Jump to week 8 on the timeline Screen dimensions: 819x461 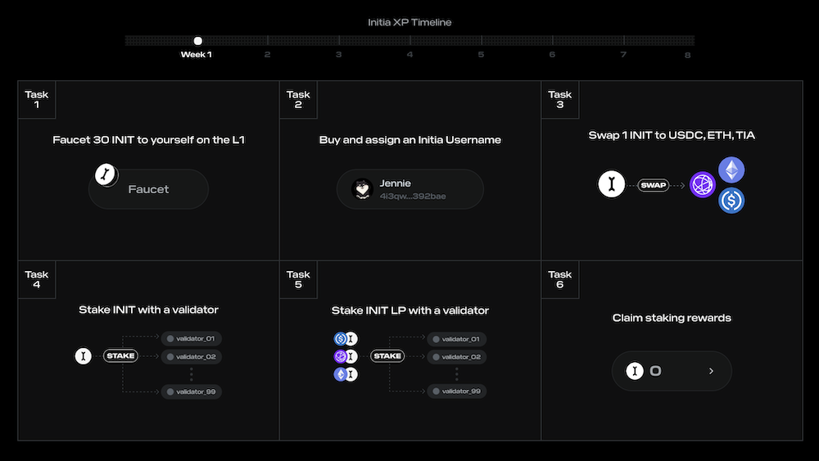point(688,55)
